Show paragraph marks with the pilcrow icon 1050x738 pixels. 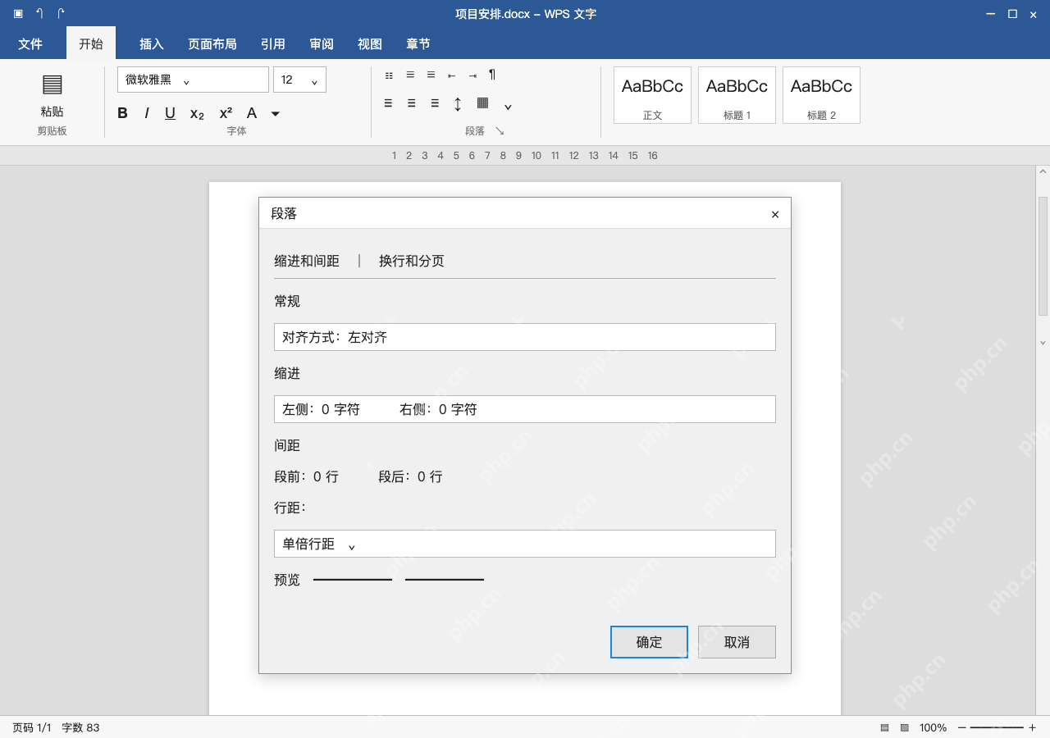[492, 75]
